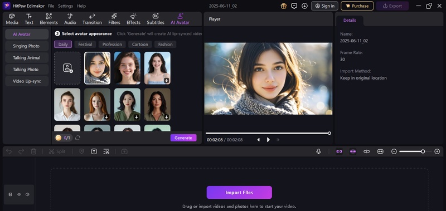Click the auto subtitle cut icon
The image size is (446, 211).
coord(106,151)
